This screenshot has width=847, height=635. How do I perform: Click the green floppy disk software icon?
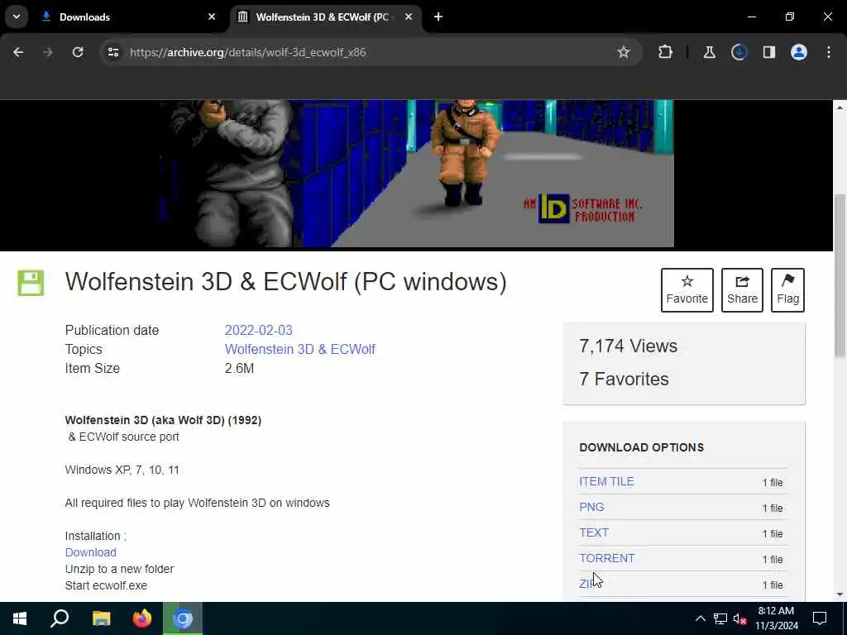(x=31, y=283)
